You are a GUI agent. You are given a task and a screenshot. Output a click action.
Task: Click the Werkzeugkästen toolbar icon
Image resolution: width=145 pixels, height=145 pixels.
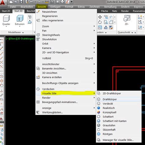(x=38, y=112)
